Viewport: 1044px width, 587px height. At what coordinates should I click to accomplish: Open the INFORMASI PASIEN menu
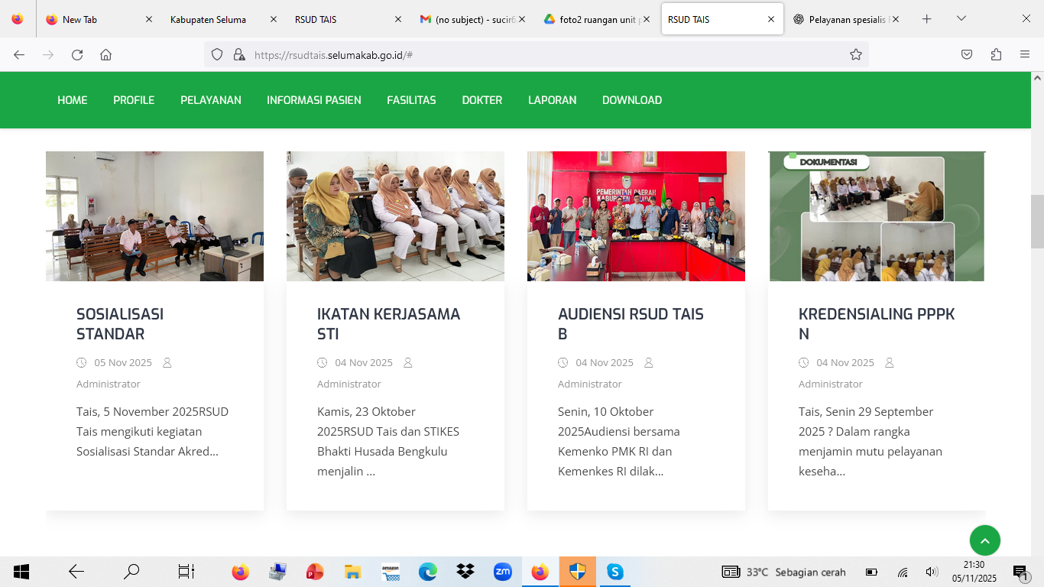coord(313,100)
